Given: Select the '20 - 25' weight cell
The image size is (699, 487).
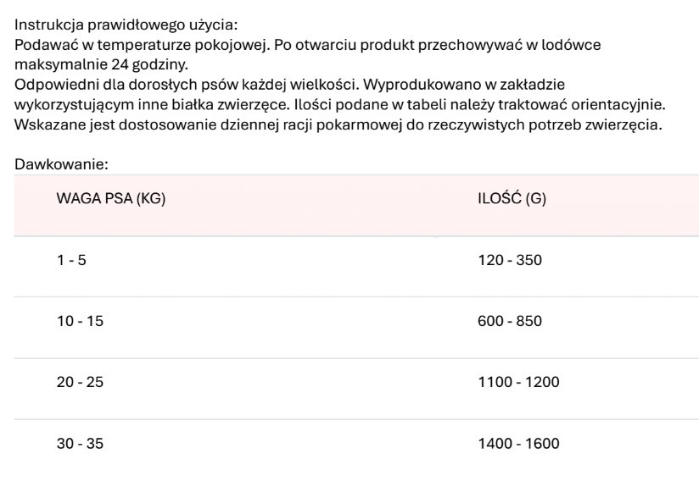Looking at the screenshot, I should coord(80,382).
